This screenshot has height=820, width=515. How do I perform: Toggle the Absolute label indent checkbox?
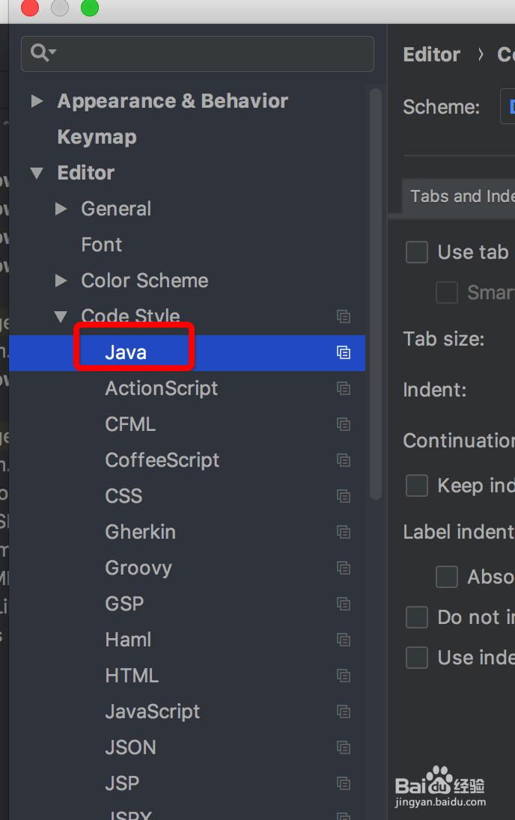click(x=447, y=577)
